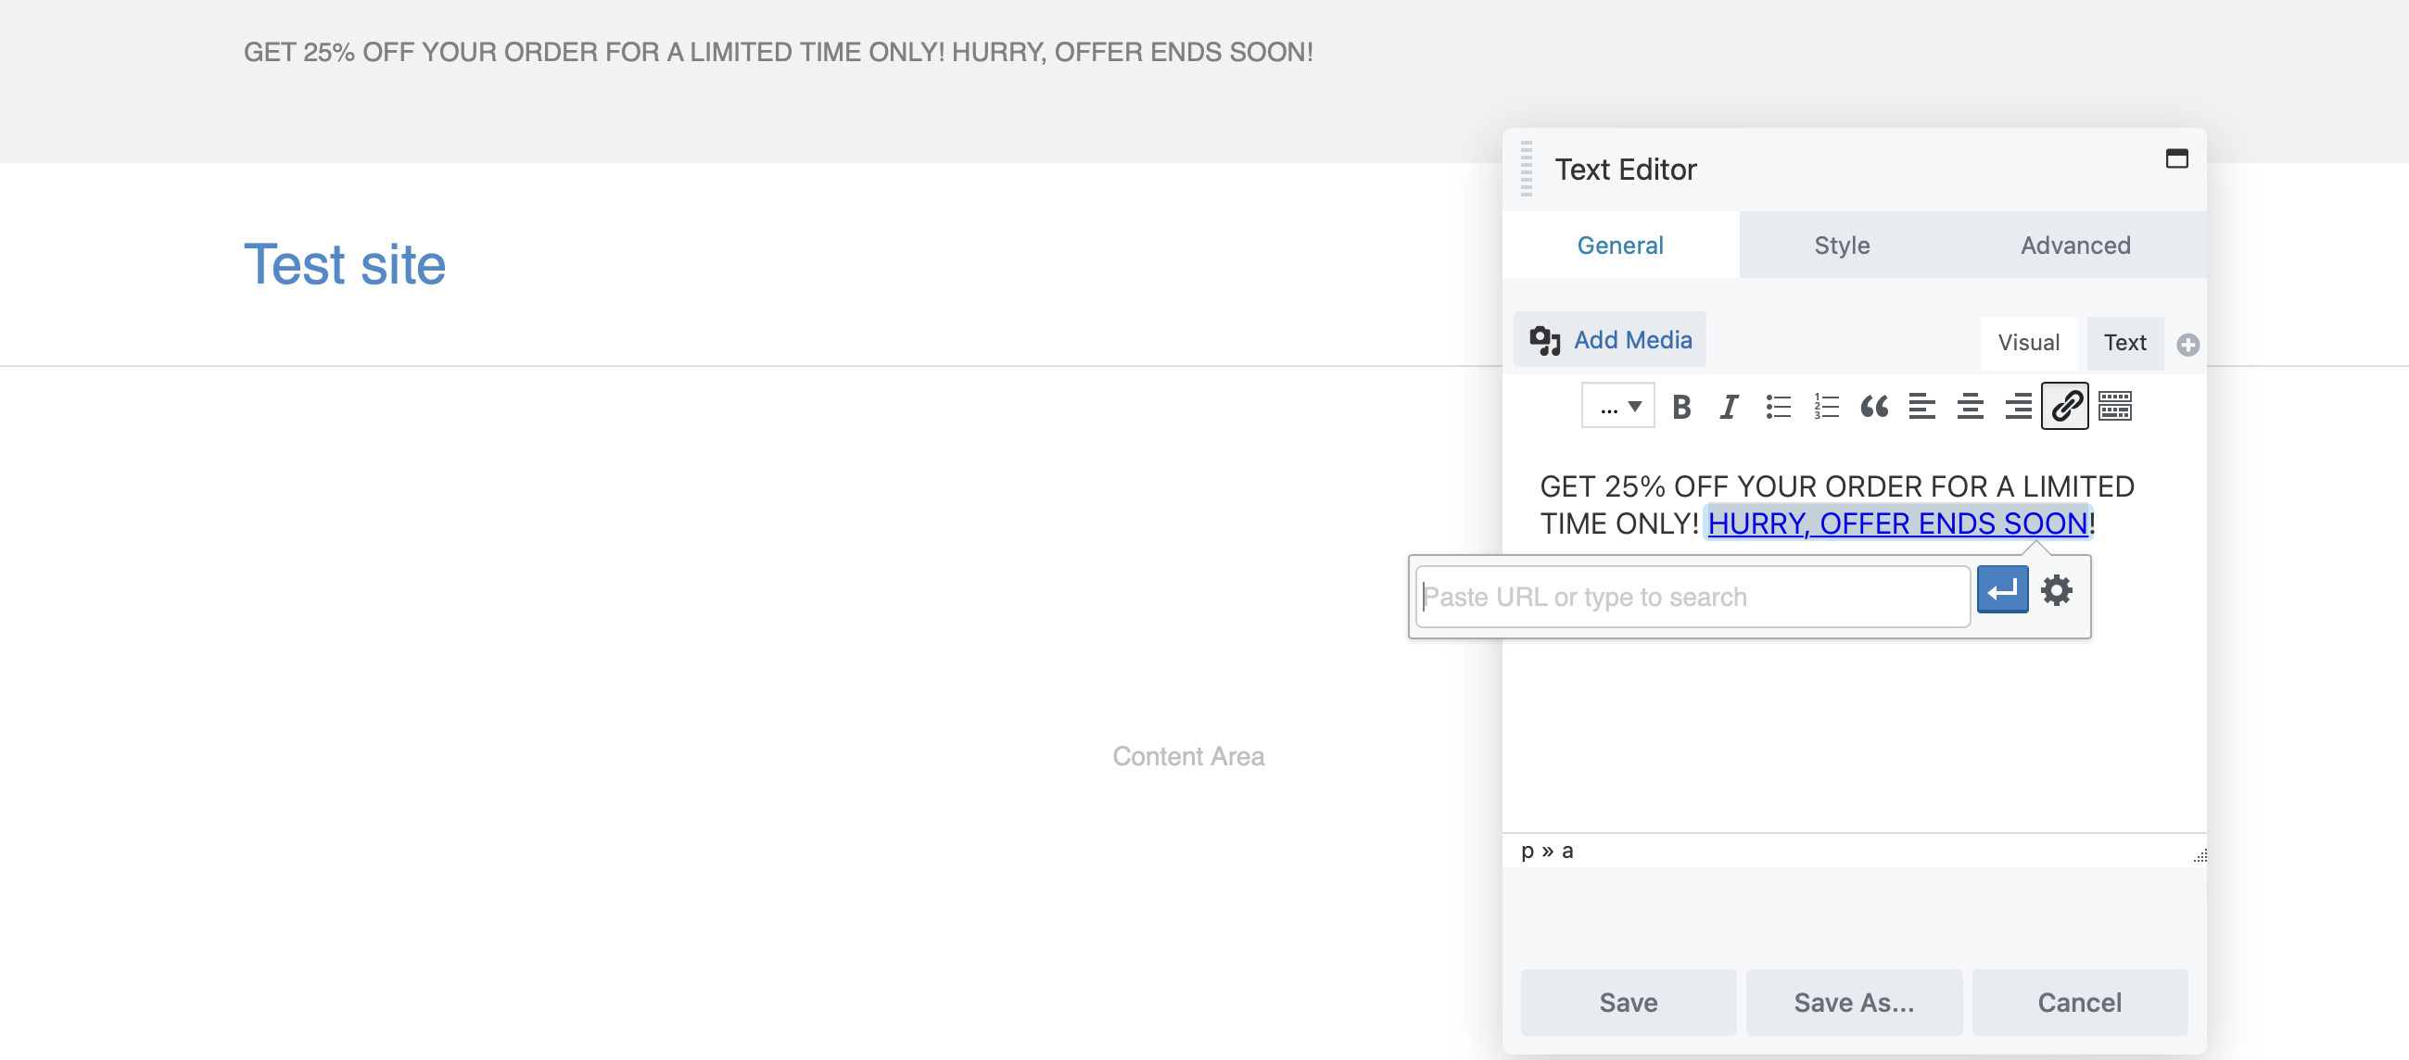Viewport: 2409px width, 1060px height.
Task: Open the Keyboard Shortcuts table icon
Action: 2117,407
